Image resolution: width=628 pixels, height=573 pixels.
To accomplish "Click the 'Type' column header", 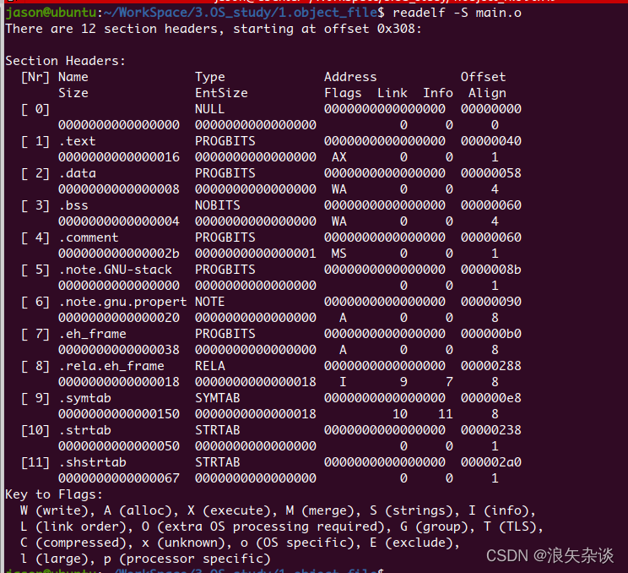I will (210, 77).
